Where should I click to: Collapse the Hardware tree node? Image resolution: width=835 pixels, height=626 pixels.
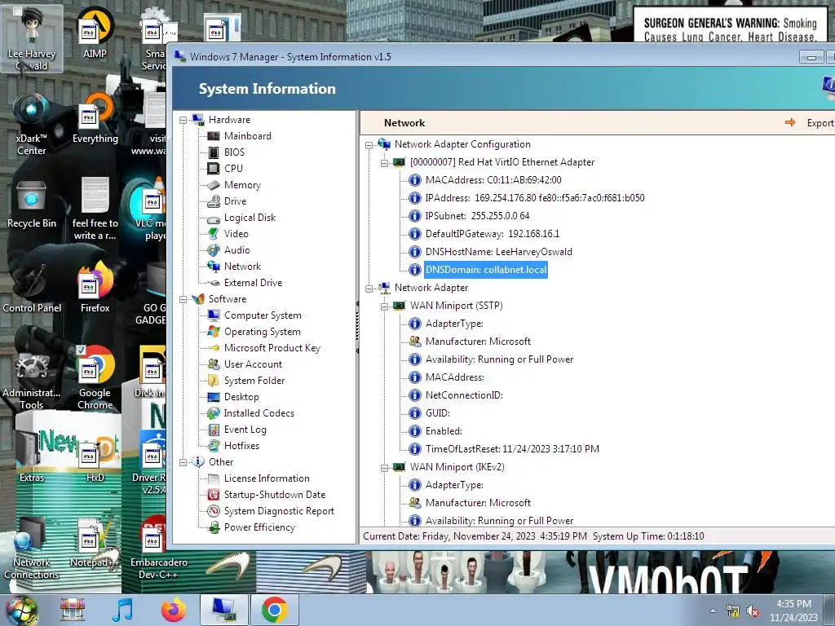(183, 120)
